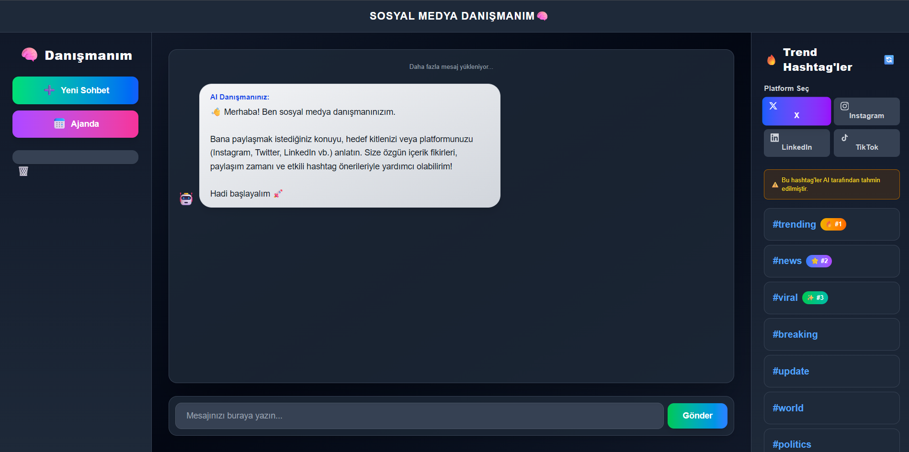909x452 pixels.
Task: Select the X platform tab
Action: 796,111
